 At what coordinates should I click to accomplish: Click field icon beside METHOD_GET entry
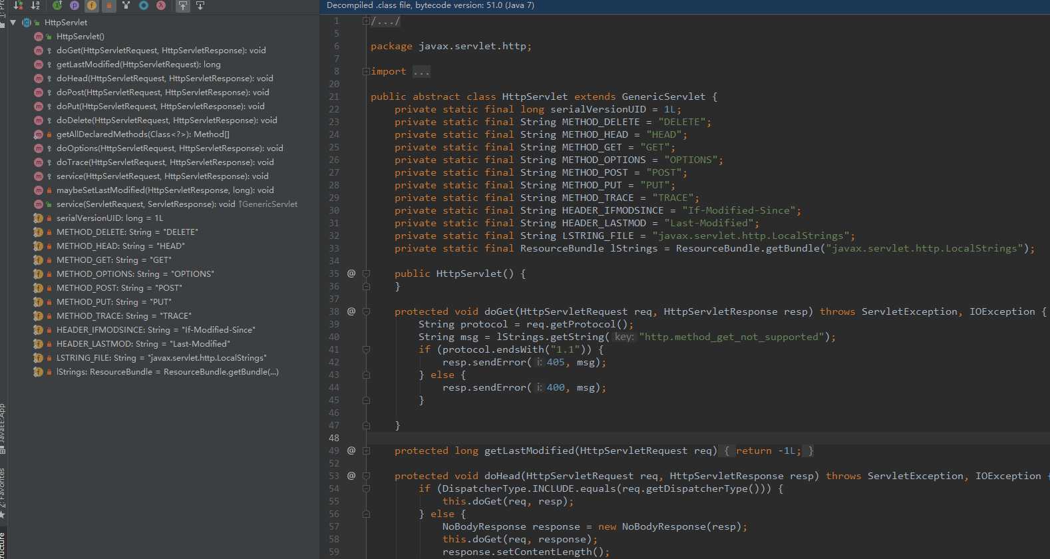click(38, 260)
